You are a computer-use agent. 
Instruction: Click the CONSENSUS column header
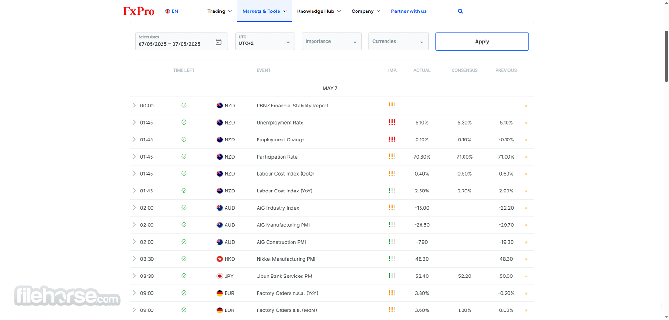(x=464, y=70)
